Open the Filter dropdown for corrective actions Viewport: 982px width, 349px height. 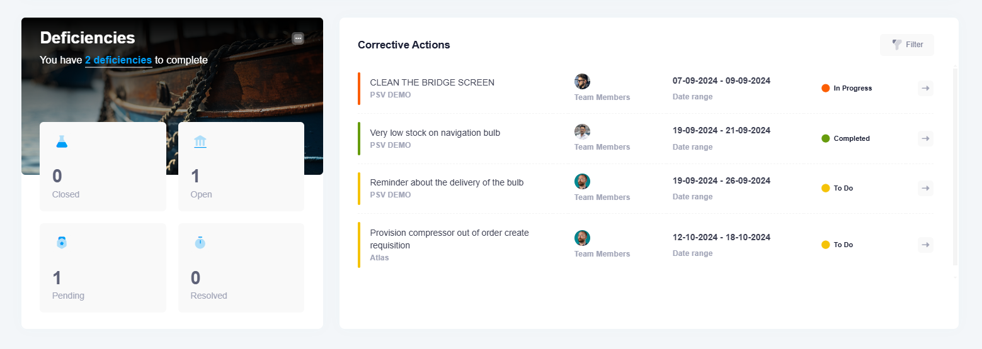pyautogui.click(x=907, y=45)
